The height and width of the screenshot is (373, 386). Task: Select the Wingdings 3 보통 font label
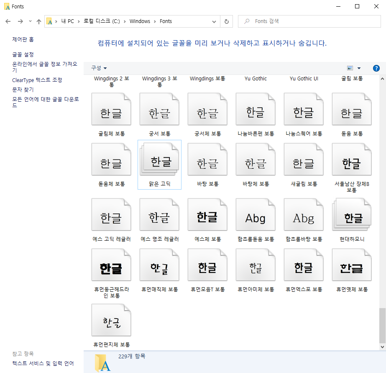pyautogui.click(x=159, y=82)
